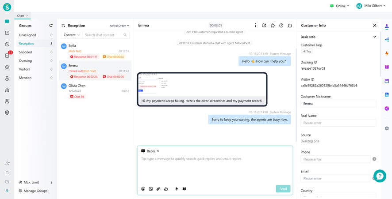Open the Milo Gilbert account menu
Image resolution: width=392 pixels, height=199 pixels.
[x=371, y=6]
